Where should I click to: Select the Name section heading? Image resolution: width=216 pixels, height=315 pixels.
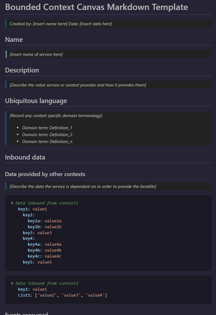coord(14,40)
